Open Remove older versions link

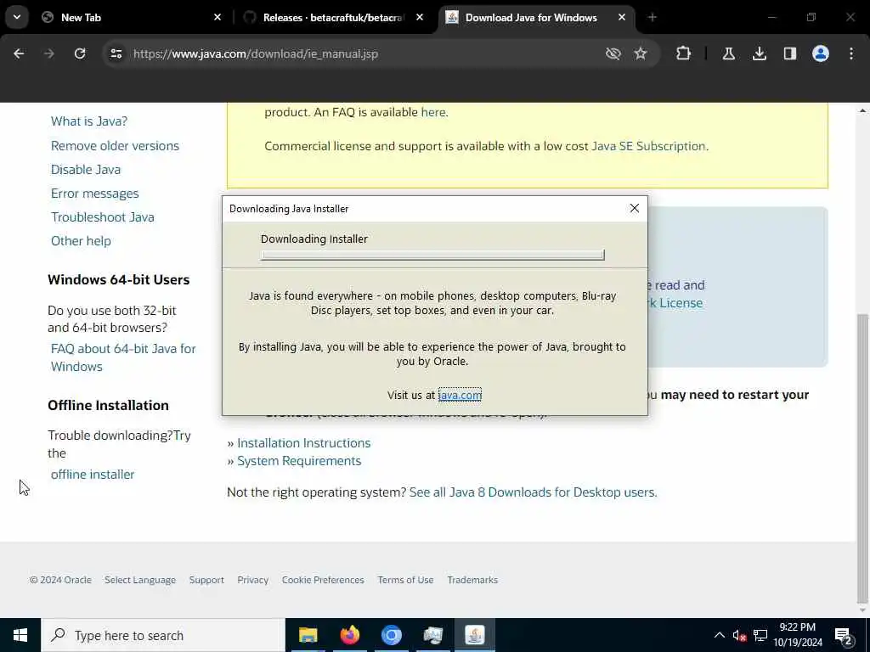115,146
